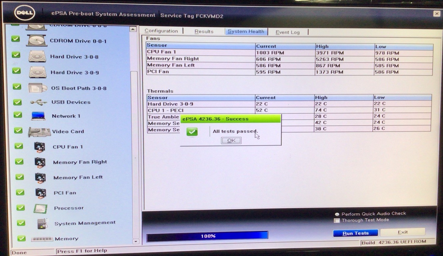Image resolution: width=443 pixels, height=256 pixels.
Task: Click OK in the success dialog
Action: (x=231, y=140)
